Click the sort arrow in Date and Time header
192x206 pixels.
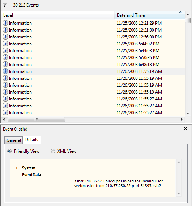click(x=180, y=12)
